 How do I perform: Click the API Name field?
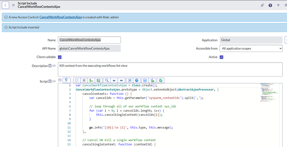(x=89, y=48)
